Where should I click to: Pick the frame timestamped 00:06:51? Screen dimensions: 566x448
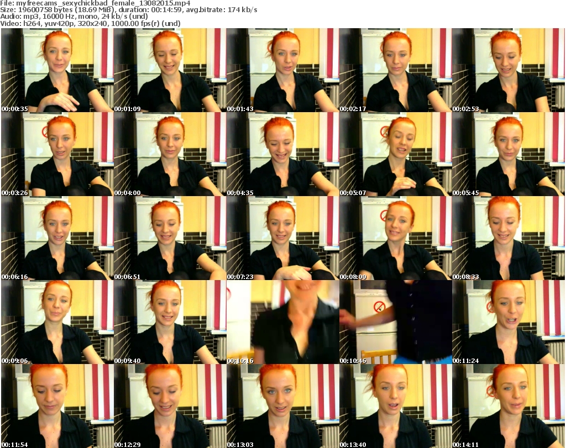click(x=170, y=239)
